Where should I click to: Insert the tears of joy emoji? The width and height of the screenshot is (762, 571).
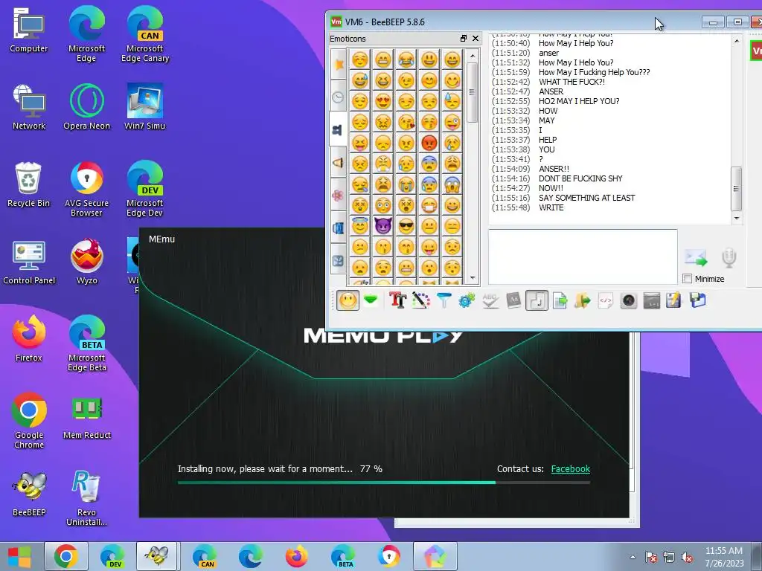pos(406,59)
